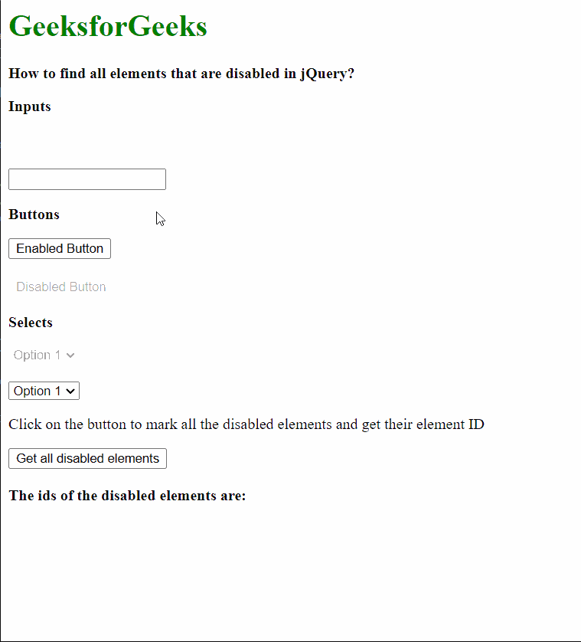Click the Selects section heading
Image resolution: width=581 pixels, height=642 pixels.
click(x=31, y=323)
